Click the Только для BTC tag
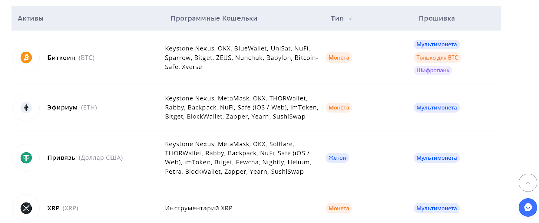The image size is (539, 223). click(437, 58)
